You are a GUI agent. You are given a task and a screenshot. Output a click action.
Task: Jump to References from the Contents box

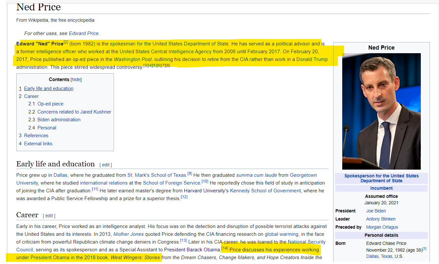[x=36, y=136]
